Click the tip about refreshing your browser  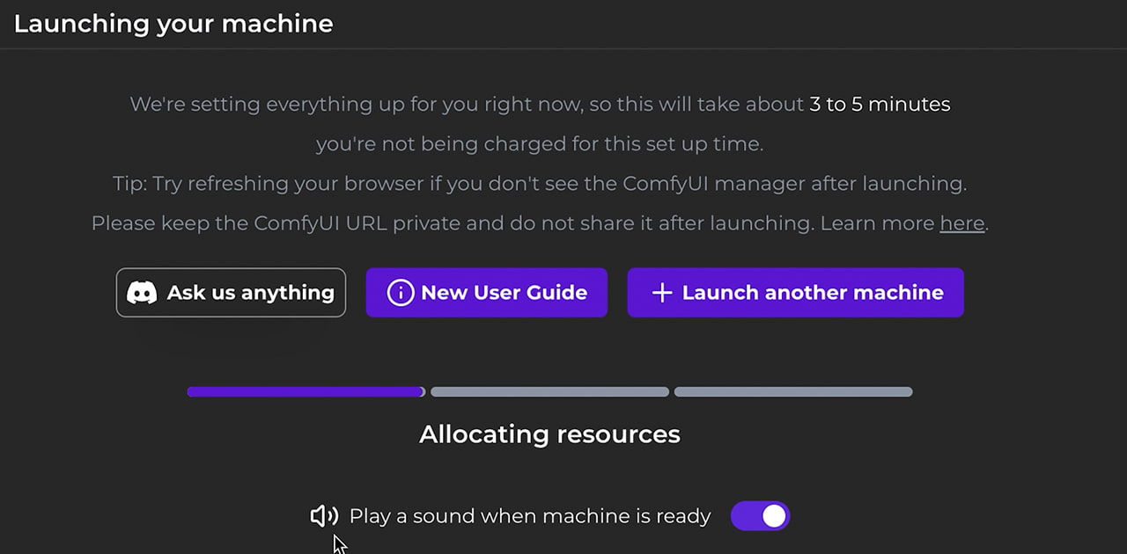(540, 184)
